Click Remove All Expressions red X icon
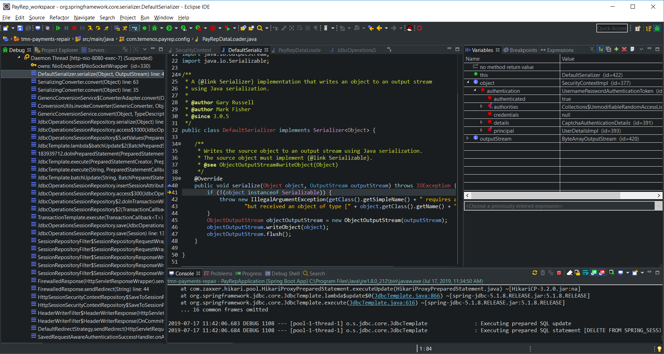Viewport: 664px width, 354px height. pyautogui.click(x=624, y=50)
